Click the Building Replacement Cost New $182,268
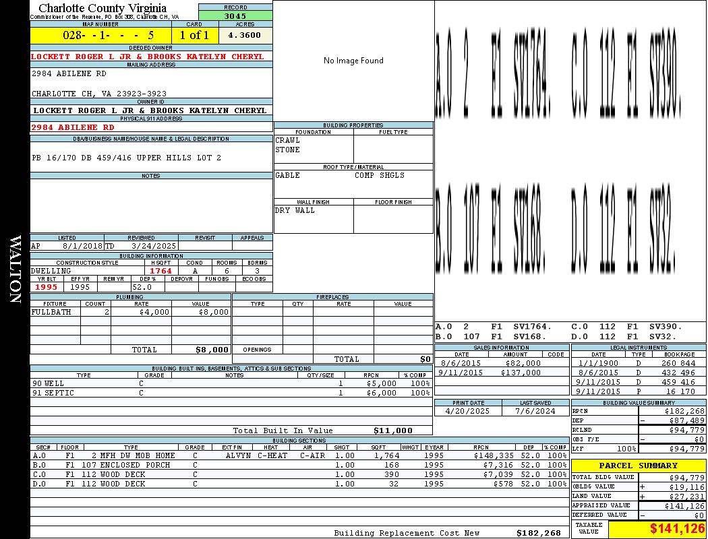The width and height of the screenshot is (708, 539). pyautogui.click(x=539, y=533)
